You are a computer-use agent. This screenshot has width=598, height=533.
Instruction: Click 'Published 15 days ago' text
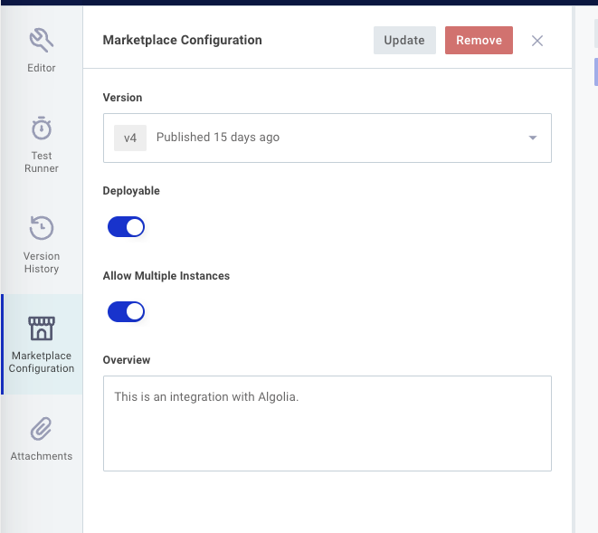pos(218,138)
